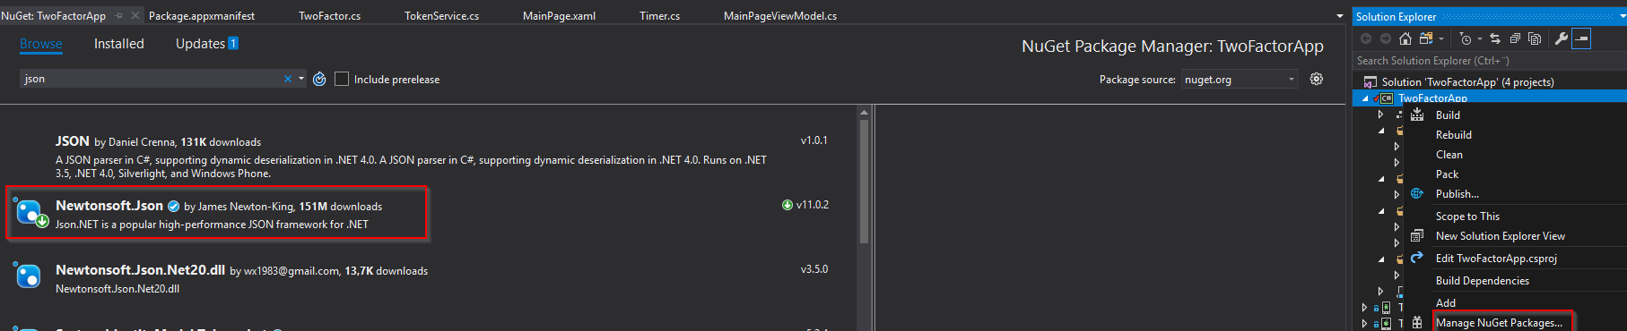Click the Solution Explorer Back arrow
Screen dimensions: 1627x331
click(x=1366, y=38)
